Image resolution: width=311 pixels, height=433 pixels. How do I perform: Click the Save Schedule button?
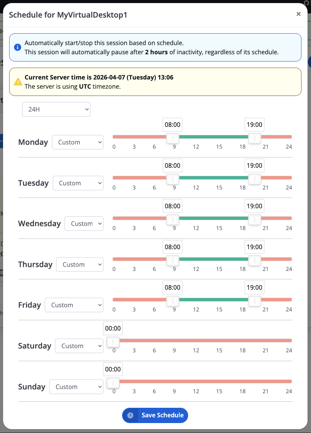point(155,415)
